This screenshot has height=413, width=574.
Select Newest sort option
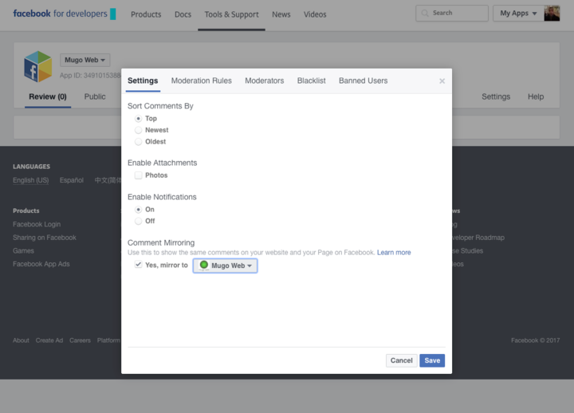coord(138,130)
